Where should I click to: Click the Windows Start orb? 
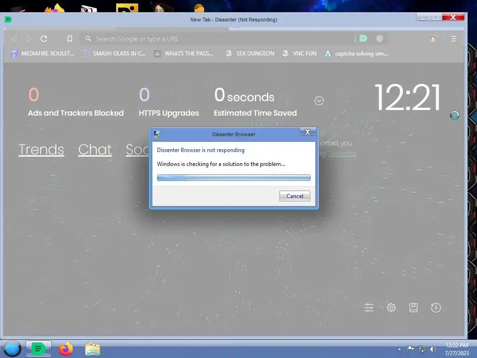[x=13, y=349]
